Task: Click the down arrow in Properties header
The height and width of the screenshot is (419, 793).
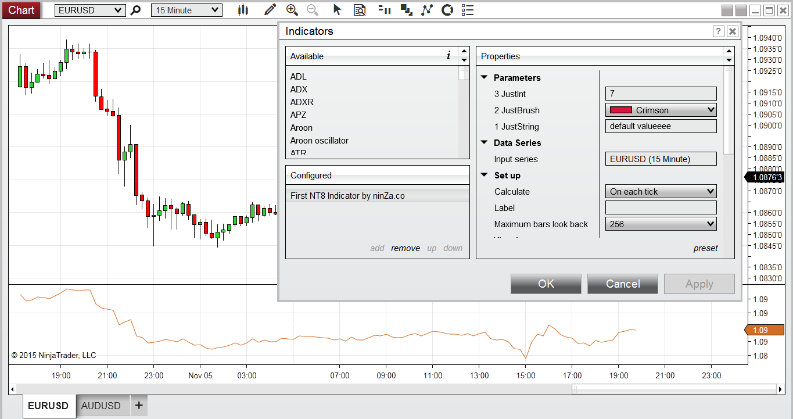Action: point(729,60)
